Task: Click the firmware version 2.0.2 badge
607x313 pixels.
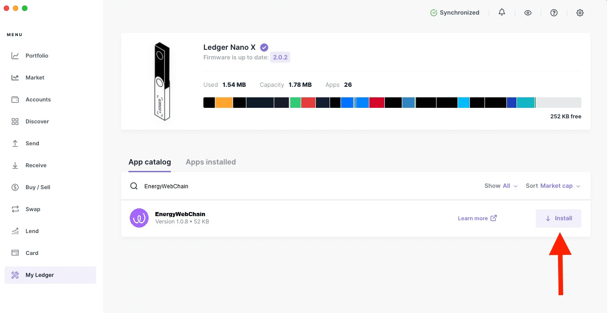Action: [280, 58]
